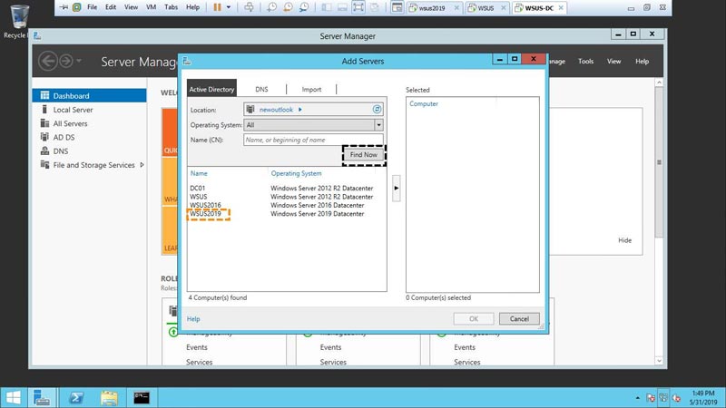This screenshot has width=726, height=408.
Task: Pause the virtual machine
Action: pyautogui.click(x=217, y=7)
